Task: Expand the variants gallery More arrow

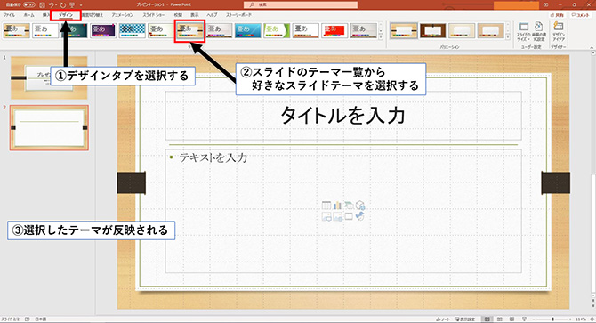Action: click(x=508, y=37)
